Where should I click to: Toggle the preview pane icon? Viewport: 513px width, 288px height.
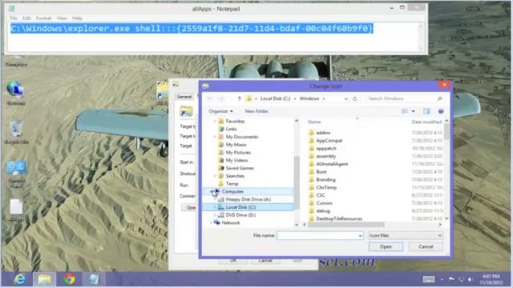[x=426, y=111]
